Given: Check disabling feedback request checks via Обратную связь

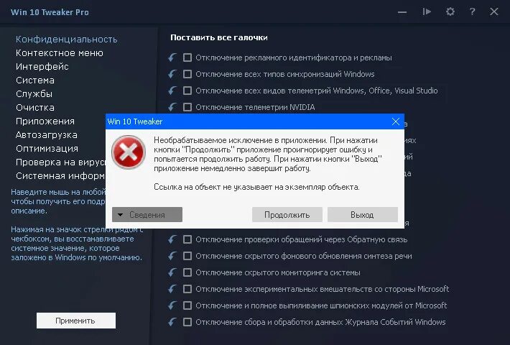Looking at the screenshot, I should 187,239.
